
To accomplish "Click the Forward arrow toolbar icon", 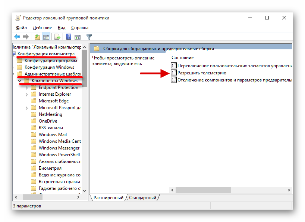I will tap(25, 37).
